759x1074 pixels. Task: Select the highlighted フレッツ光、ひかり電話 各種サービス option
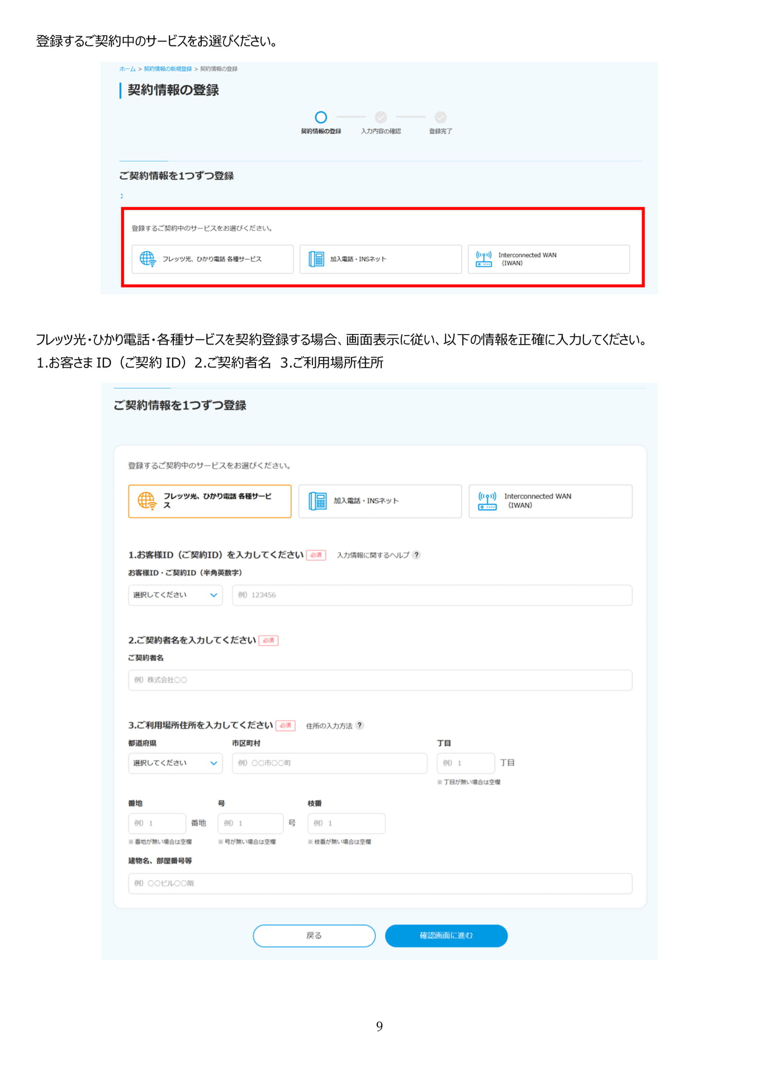click(x=210, y=501)
